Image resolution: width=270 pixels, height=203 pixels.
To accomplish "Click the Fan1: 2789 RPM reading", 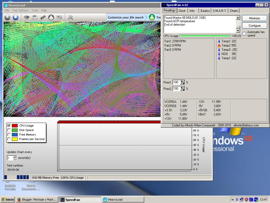I will pos(175,41).
